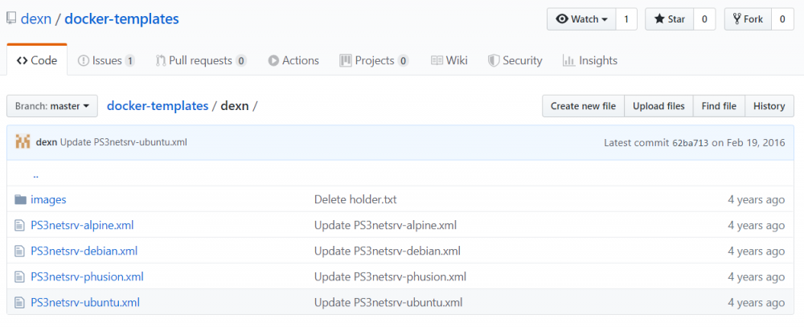Click the bar graph icon of Insights tab
The image size is (804, 327).
pos(568,60)
